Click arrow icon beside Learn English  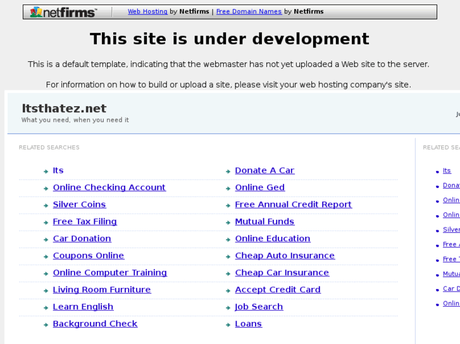[x=46, y=307]
